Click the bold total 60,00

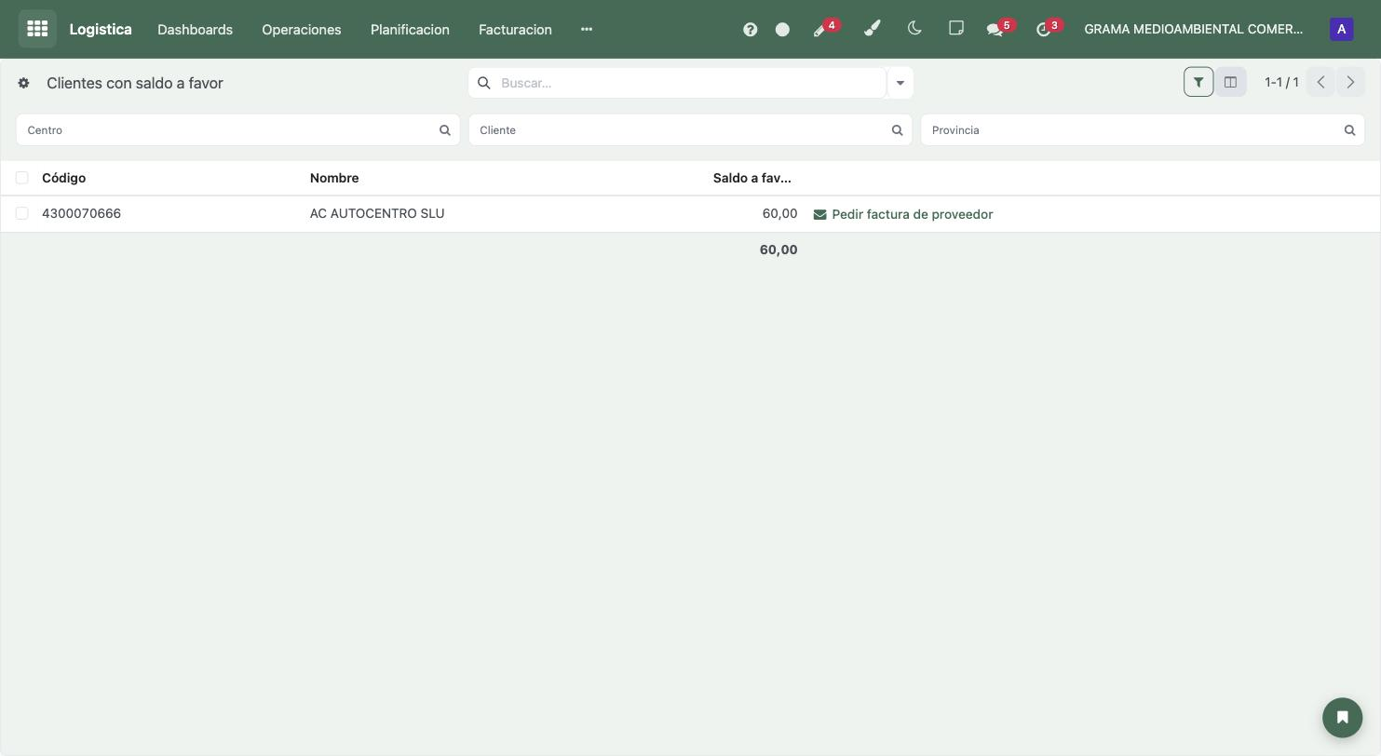[x=779, y=250]
